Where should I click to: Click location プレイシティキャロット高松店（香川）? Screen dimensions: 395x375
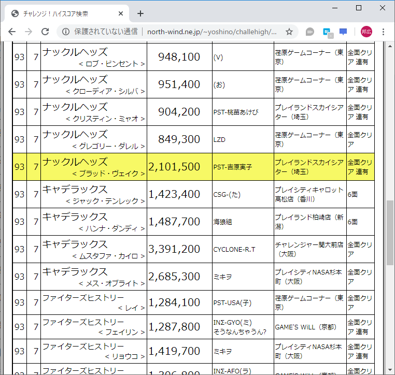[x=309, y=194]
